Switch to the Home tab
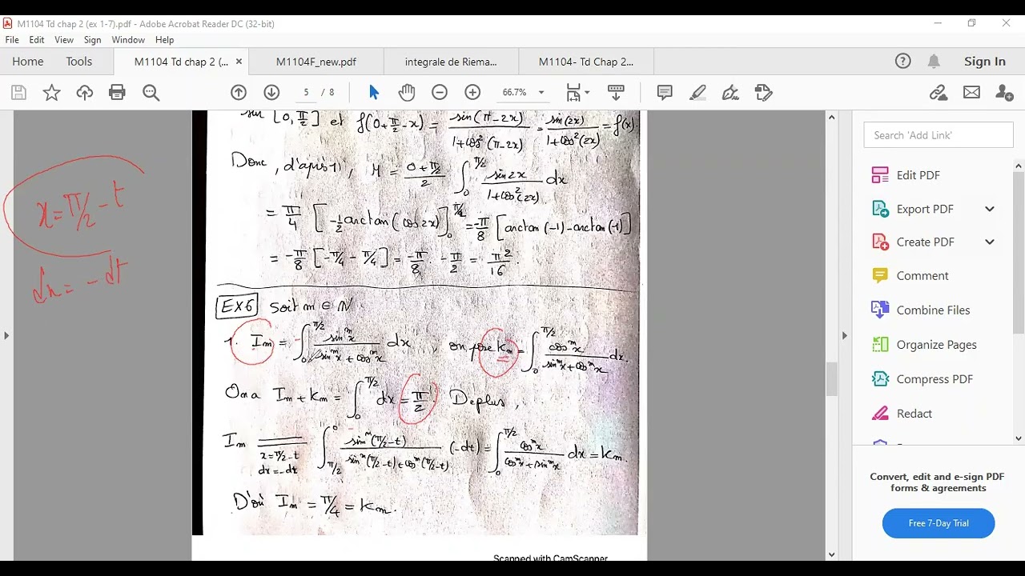 28,61
